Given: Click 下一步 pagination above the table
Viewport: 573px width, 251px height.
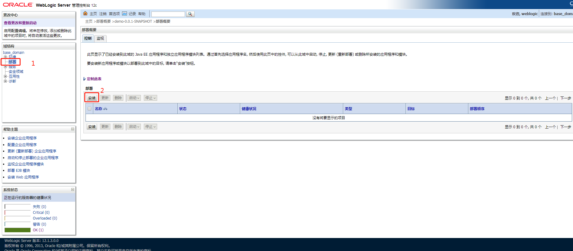Looking at the screenshot, I should tap(566, 98).
